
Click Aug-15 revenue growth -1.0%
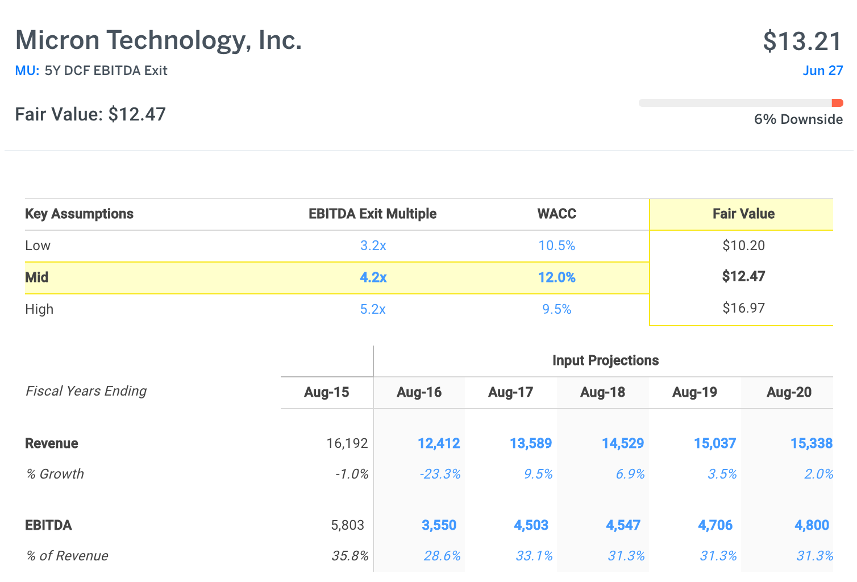(352, 474)
